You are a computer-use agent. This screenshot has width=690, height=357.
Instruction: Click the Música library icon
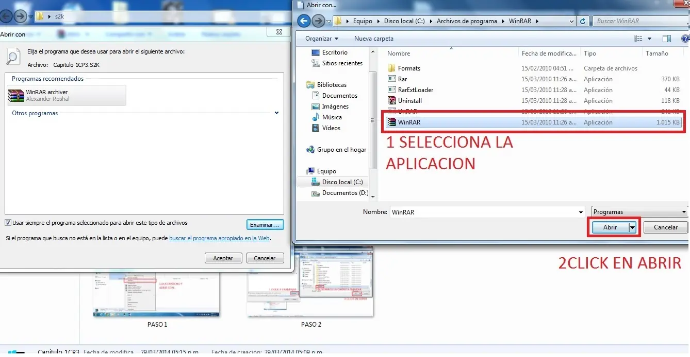(x=316, y=117)
